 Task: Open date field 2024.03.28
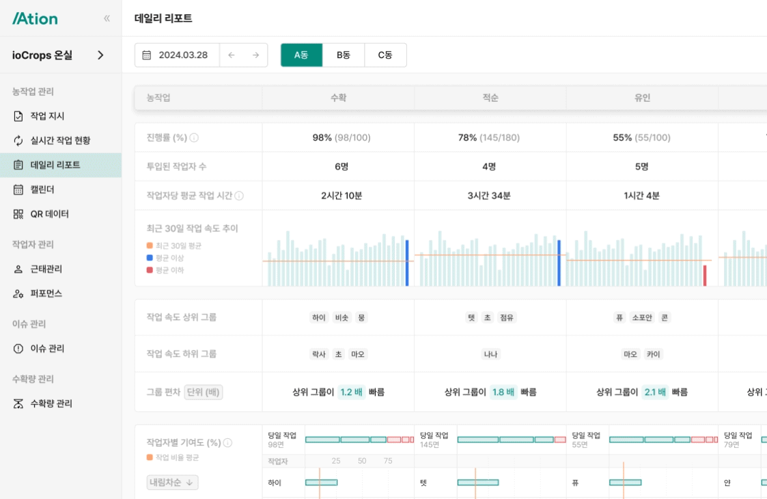coord(177,55)
